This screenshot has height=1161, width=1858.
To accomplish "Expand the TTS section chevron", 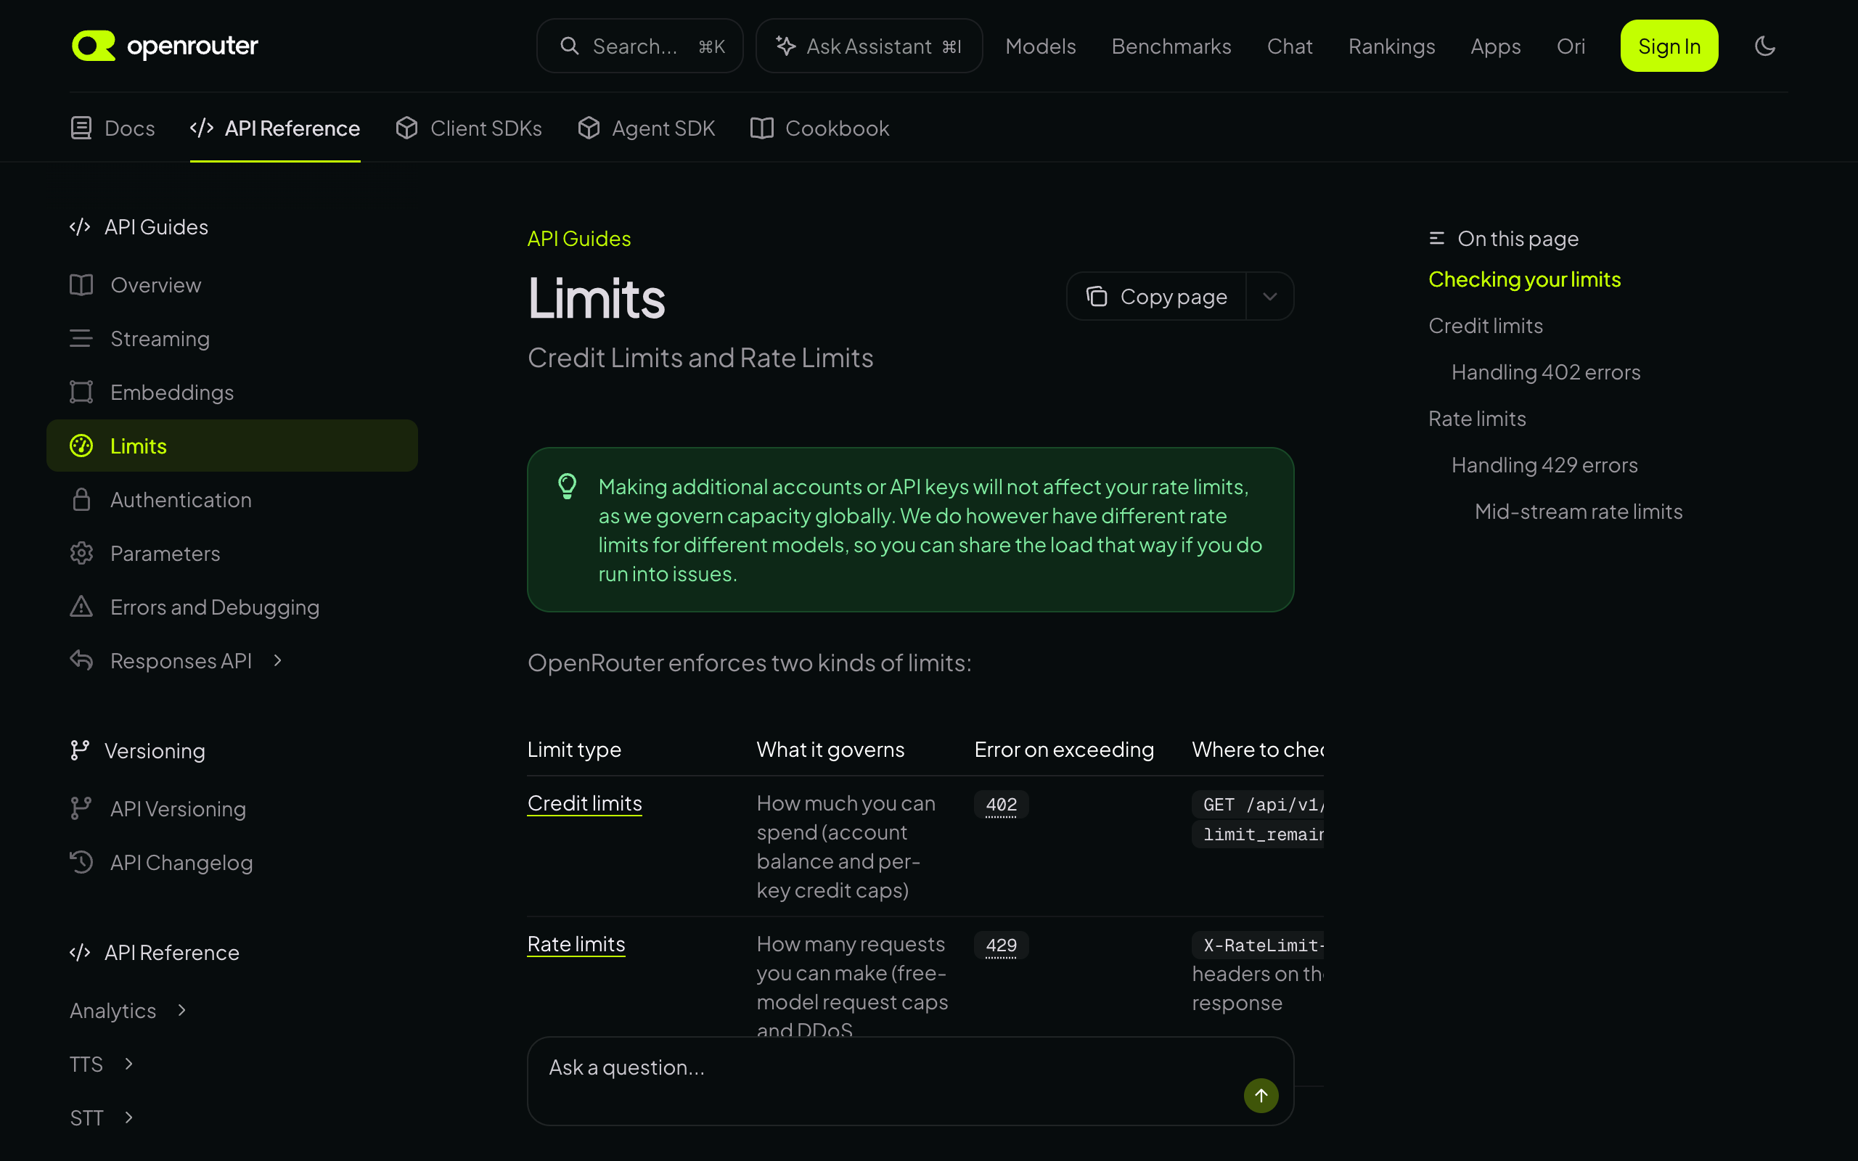I will [x=129, y=1064].
